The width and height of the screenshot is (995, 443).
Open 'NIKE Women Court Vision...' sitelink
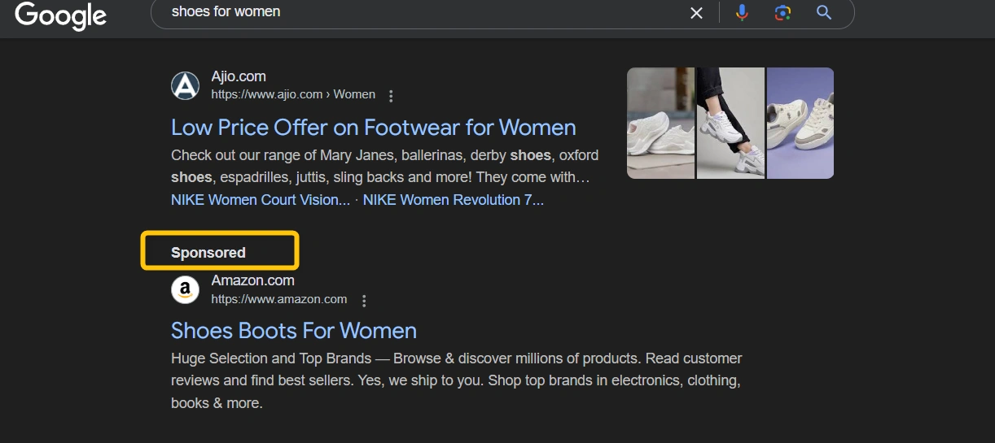point(261,200)
